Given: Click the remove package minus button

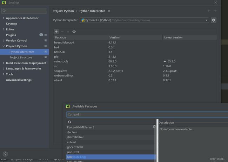Looking at the screenshot, I should tap(62, 31).
